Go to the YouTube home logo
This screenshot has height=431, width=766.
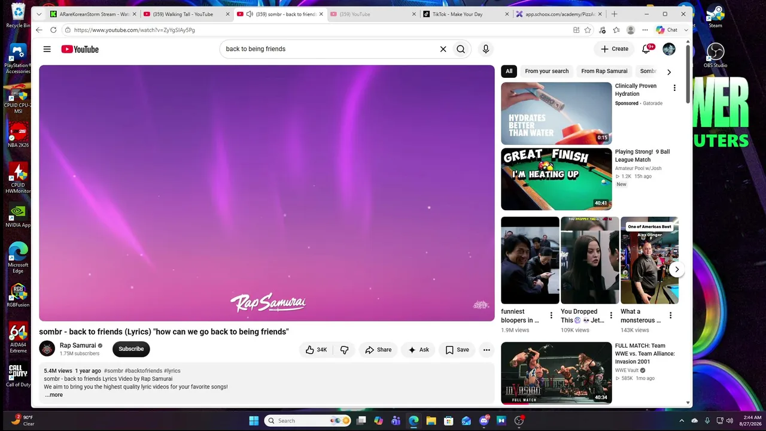pos(80,49)
